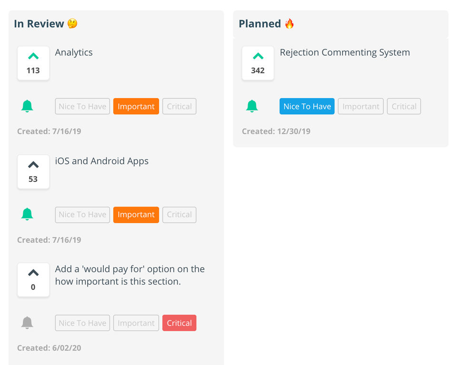Mark Analytics as Critical
Screen dimensions: 457x365
coord(179,106)
